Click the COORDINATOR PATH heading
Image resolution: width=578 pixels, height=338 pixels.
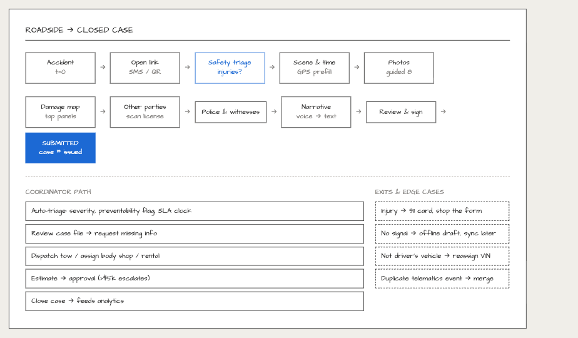click(x=58, y=192)
